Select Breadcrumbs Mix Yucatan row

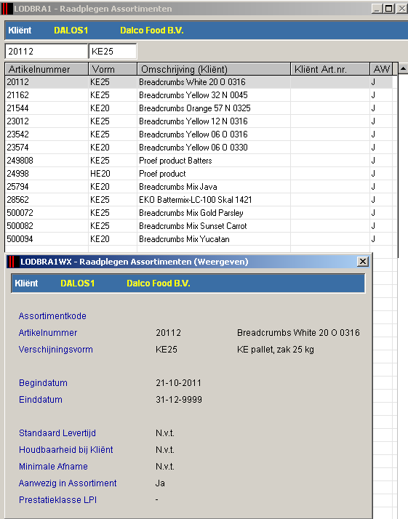coord(199,239)
